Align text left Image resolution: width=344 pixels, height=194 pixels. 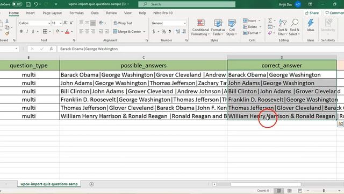click(81, 31)
